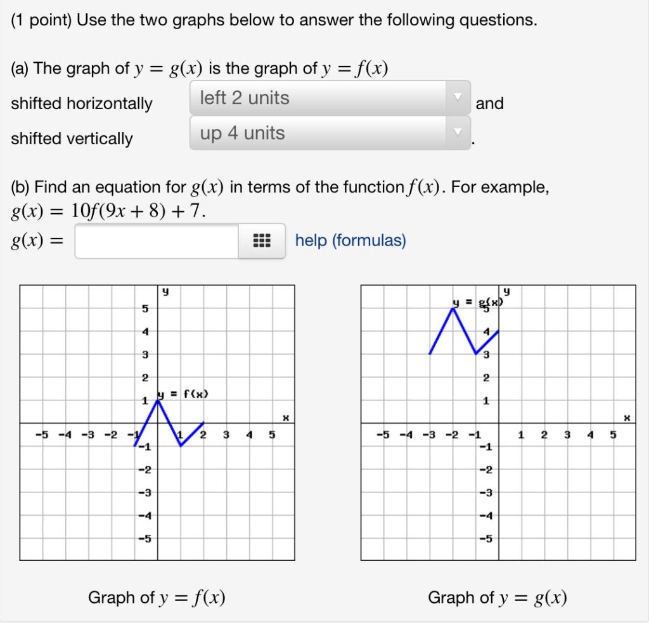
Task: Open the 'left 2 units' dropdown
Action: (317, 97)
